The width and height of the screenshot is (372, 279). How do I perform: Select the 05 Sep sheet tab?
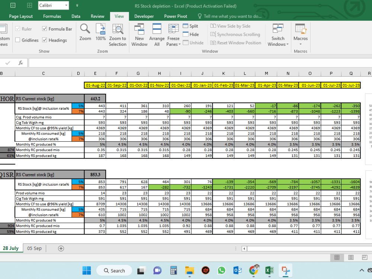click(x=33, y=248)
